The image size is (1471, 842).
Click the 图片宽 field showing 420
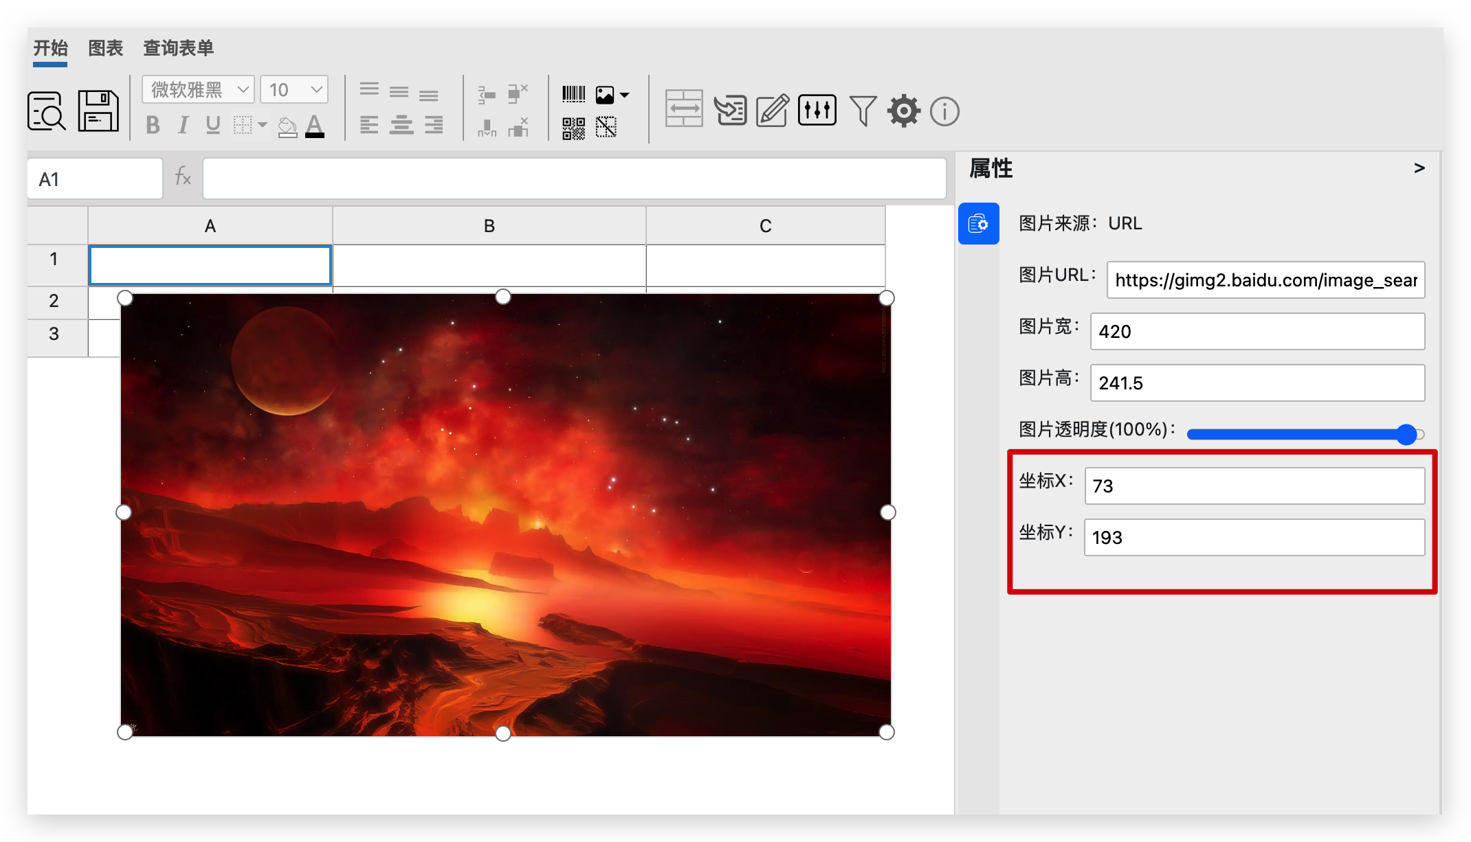[1257, 332]
